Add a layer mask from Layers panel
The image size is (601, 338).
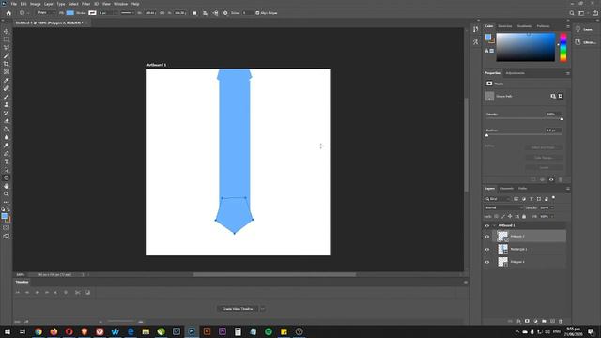[x=527, y=321]
